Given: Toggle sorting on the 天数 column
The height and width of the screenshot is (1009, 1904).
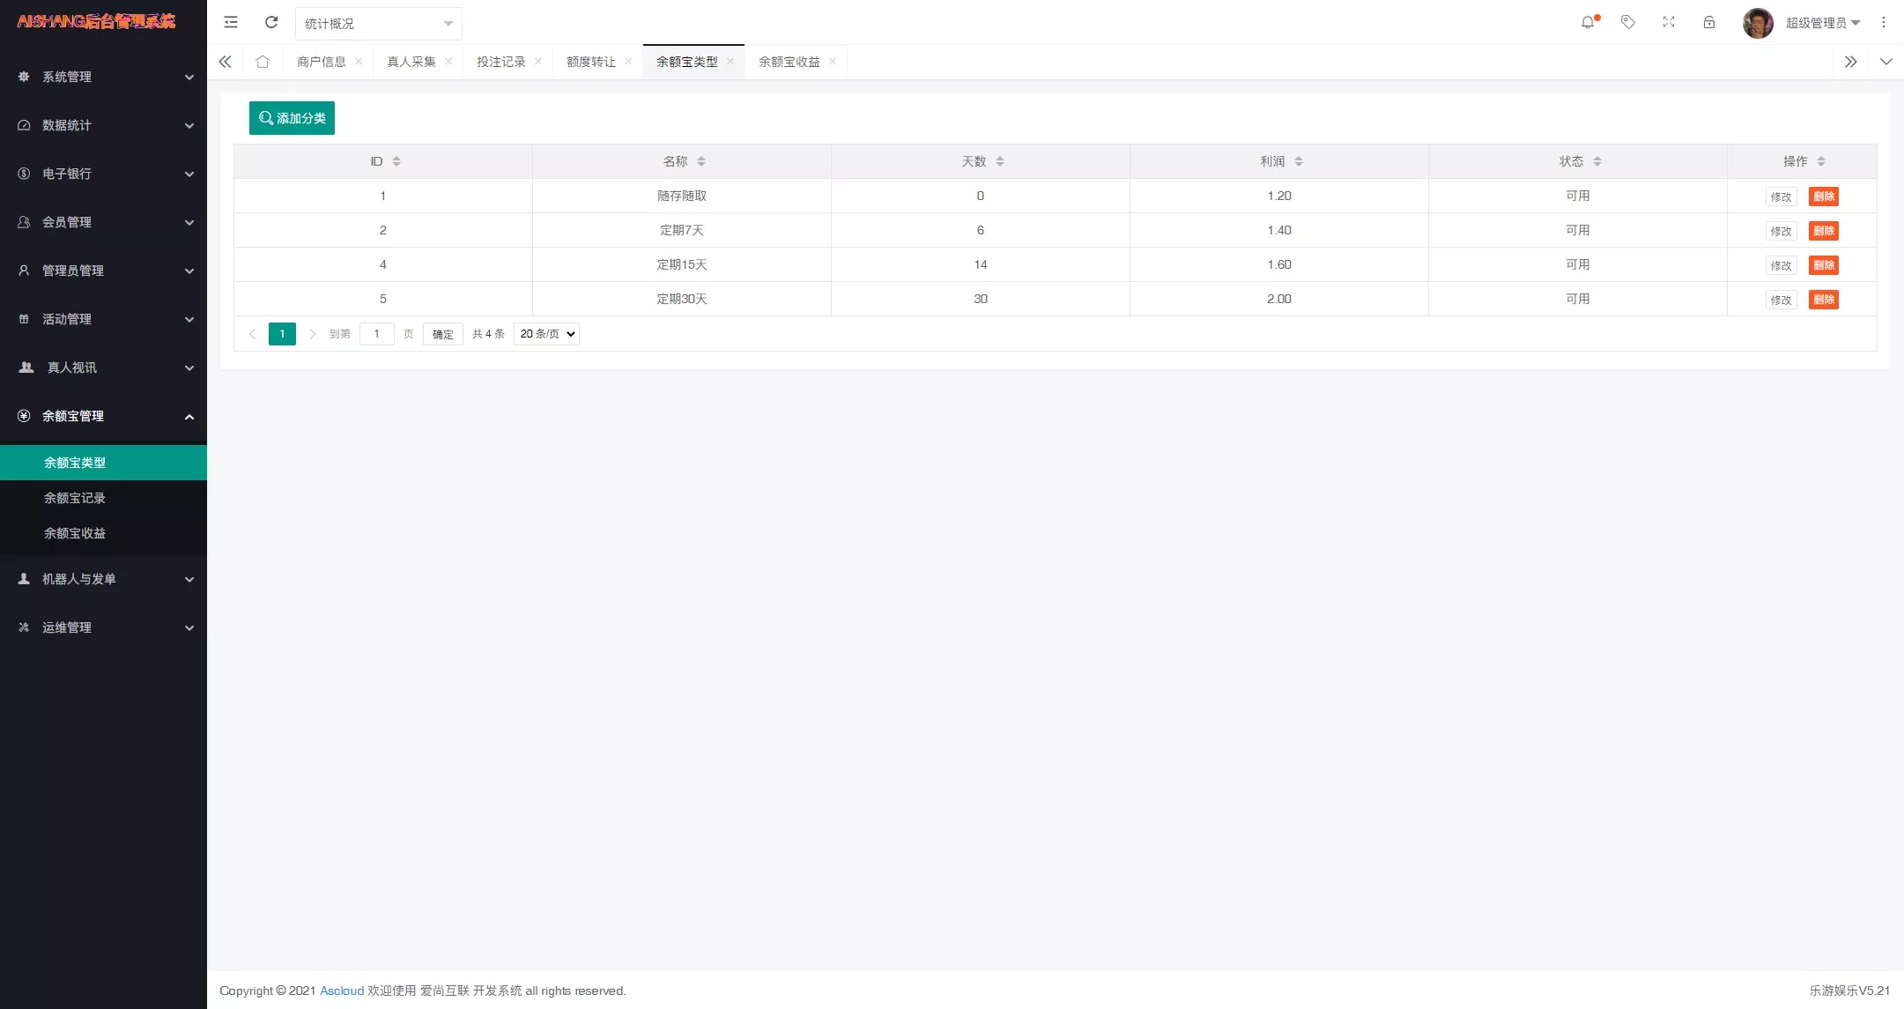Looking at the screenshot, I should 999,161.
